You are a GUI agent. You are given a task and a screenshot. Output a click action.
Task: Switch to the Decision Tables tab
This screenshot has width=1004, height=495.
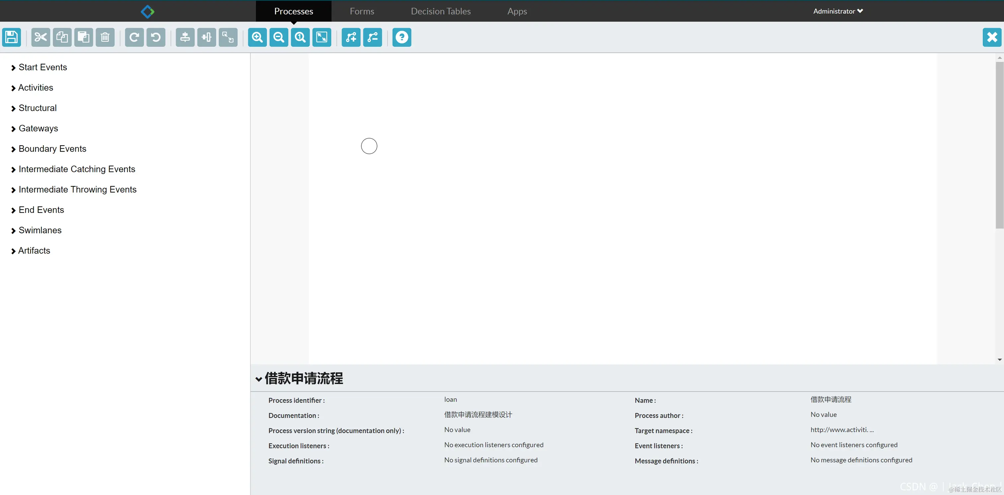click(441, 11)
